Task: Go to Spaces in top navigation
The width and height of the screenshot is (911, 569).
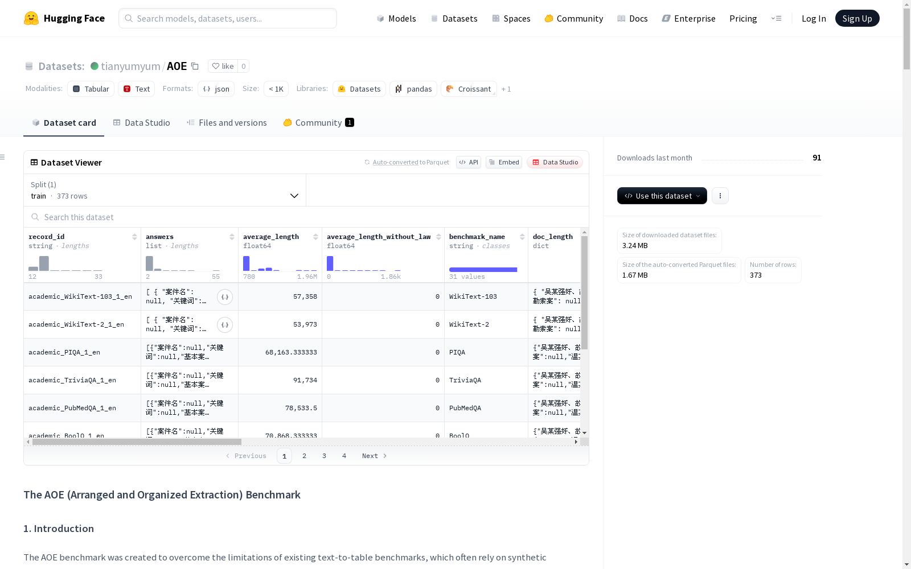Action: pyautogui.click(x=511, y=18)
